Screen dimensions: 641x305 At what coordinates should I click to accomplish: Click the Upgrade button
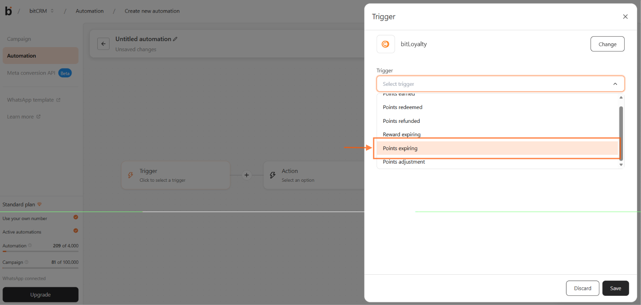[x=40, y=294]
